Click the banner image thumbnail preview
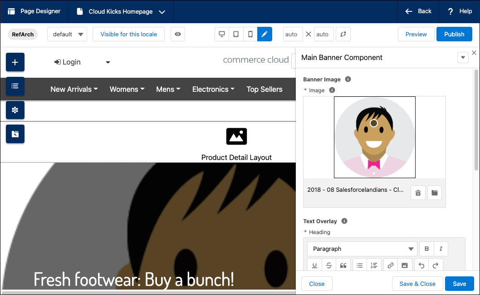Image resolution: width=480 pixels, height=295 pixels. [x=375, y=137]
